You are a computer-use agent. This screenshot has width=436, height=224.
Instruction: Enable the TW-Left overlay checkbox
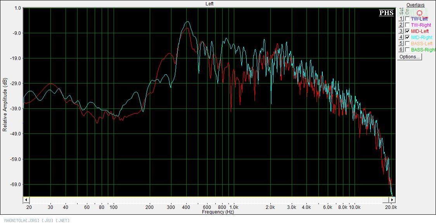[407, 19]
